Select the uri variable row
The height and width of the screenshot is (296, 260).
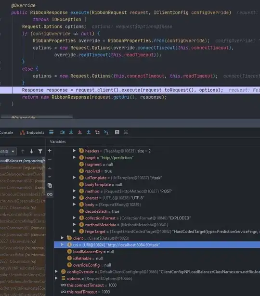tap(157, 245)
